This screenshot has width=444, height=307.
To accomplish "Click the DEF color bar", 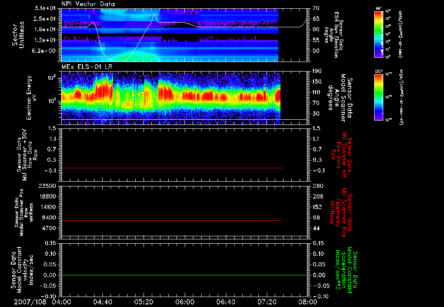I will [x=379, y=97].
